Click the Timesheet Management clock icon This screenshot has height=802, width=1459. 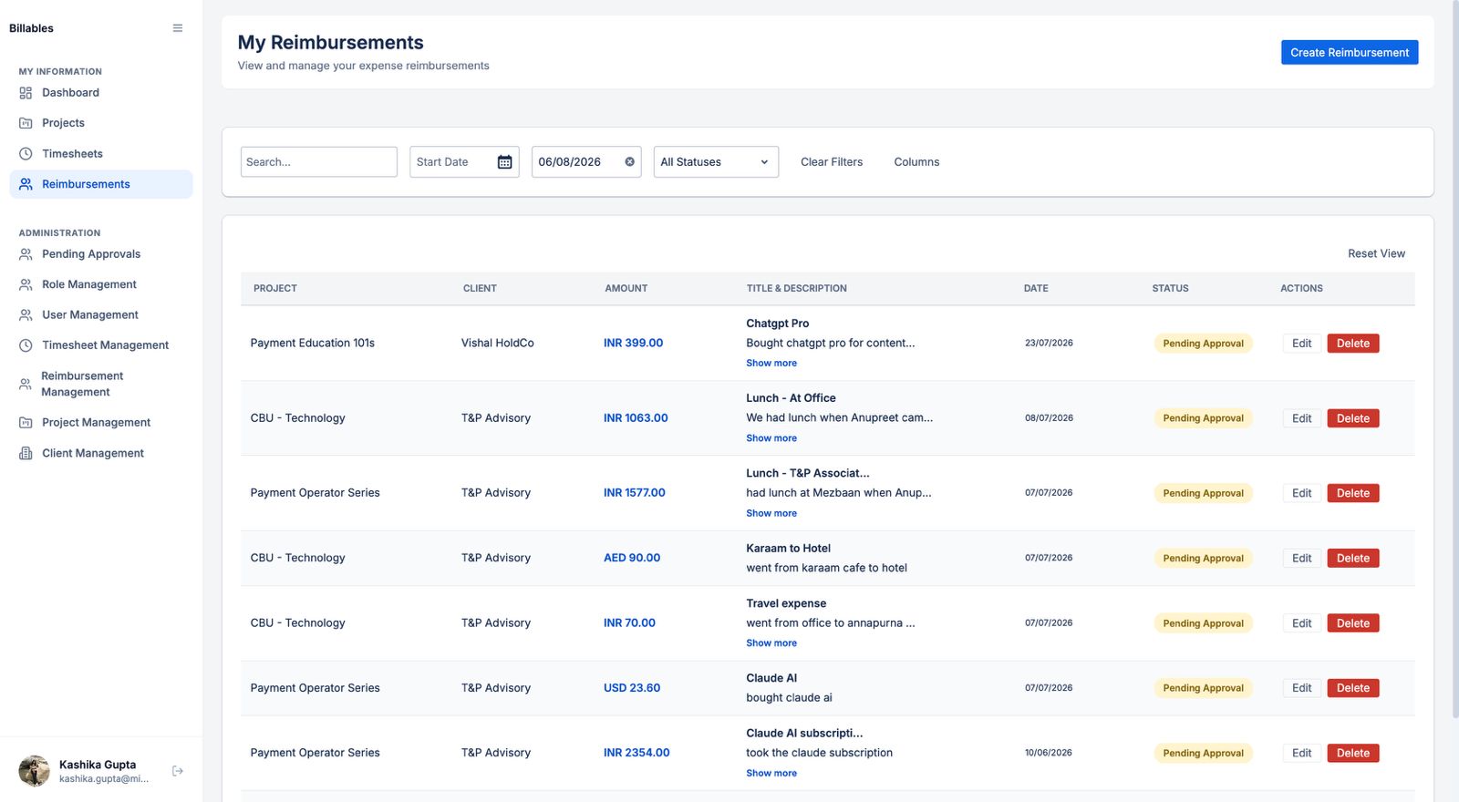point(26,345)
